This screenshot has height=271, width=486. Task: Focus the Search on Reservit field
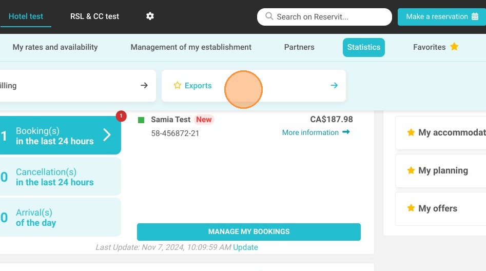point(324,17)
